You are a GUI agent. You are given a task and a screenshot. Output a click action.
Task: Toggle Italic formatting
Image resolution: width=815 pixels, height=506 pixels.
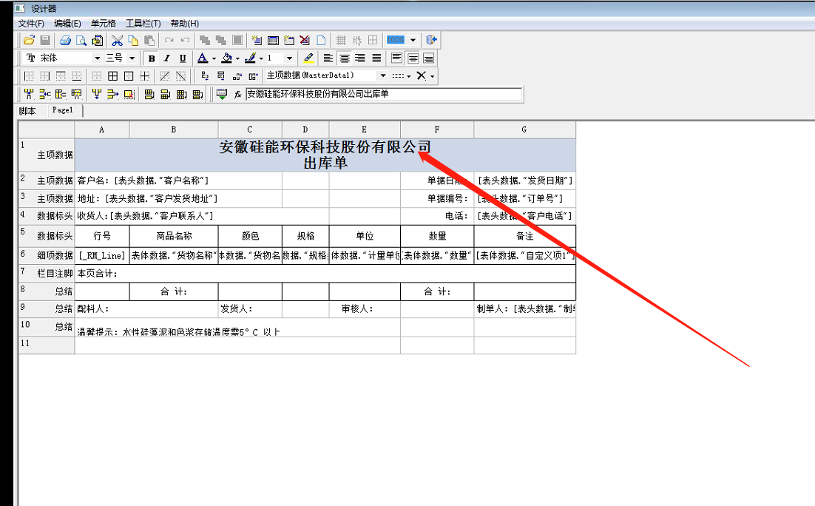167,58
